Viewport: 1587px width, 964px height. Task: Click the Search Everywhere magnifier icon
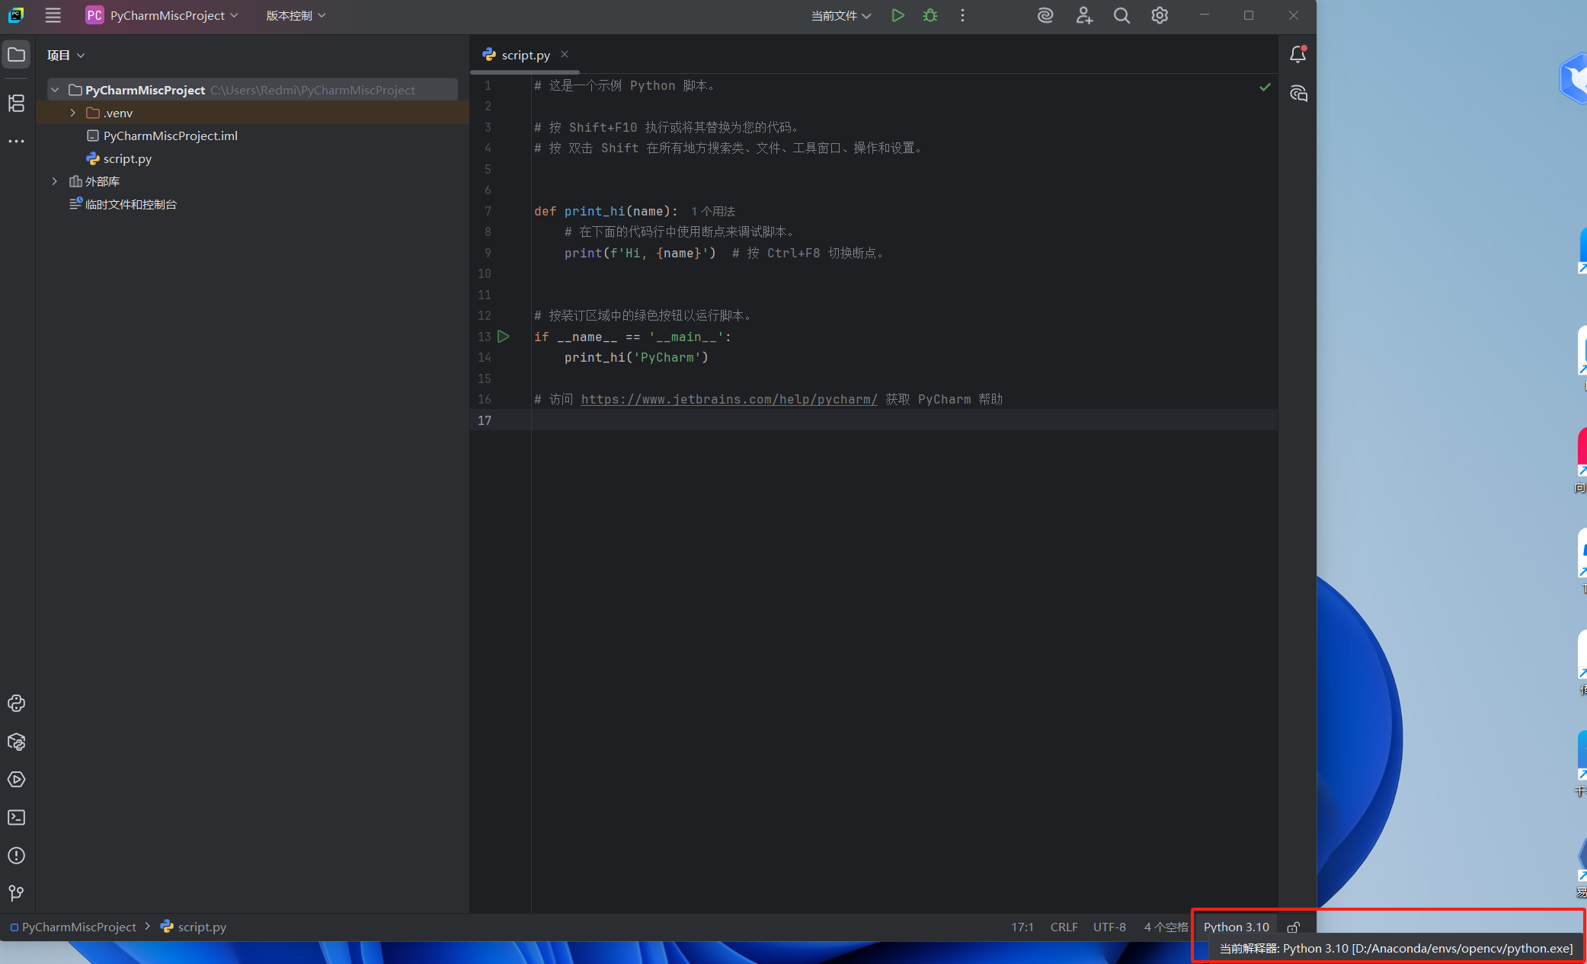click(1121, 15)
